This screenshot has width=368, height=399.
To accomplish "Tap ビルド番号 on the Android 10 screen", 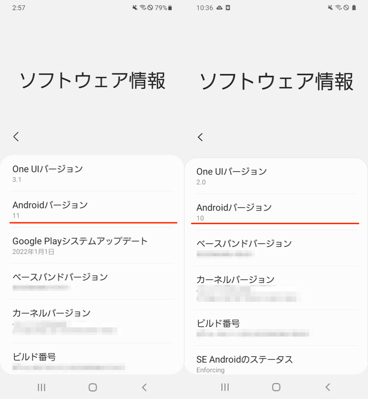I will point(276,328).
